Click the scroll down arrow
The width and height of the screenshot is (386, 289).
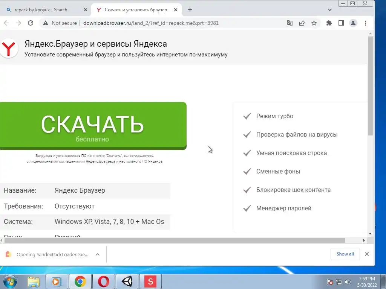(370, 234)
